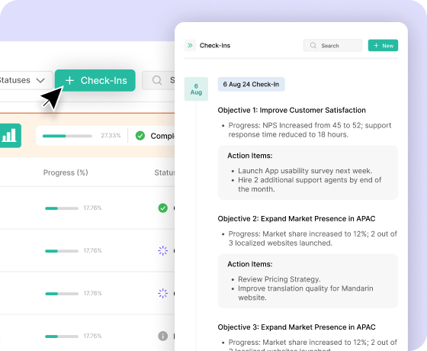Click the 17.76% value in second row

tap(92, 250)
